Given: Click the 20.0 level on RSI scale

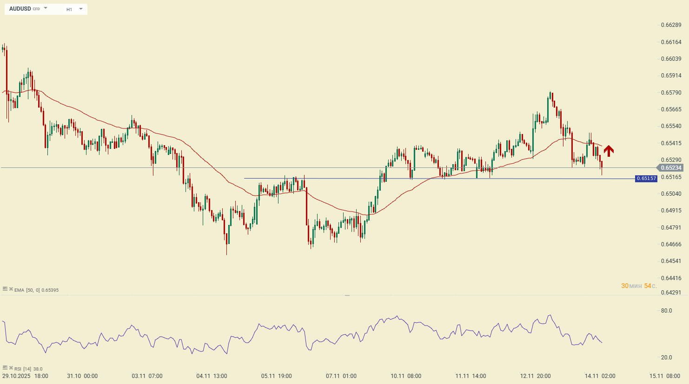Looking at the screenshot, I should 666,358.
